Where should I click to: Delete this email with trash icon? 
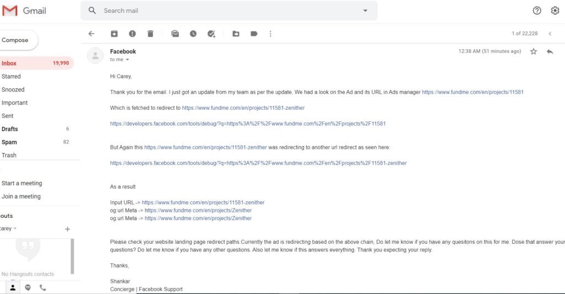(150, 34)
